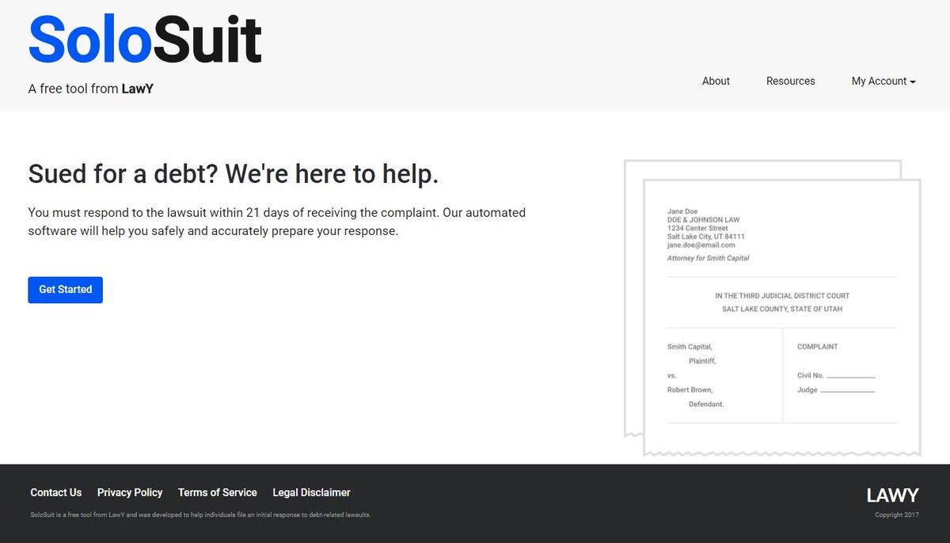Open the Terms of Service link
950x543 pixels.
tap(218, 492)
